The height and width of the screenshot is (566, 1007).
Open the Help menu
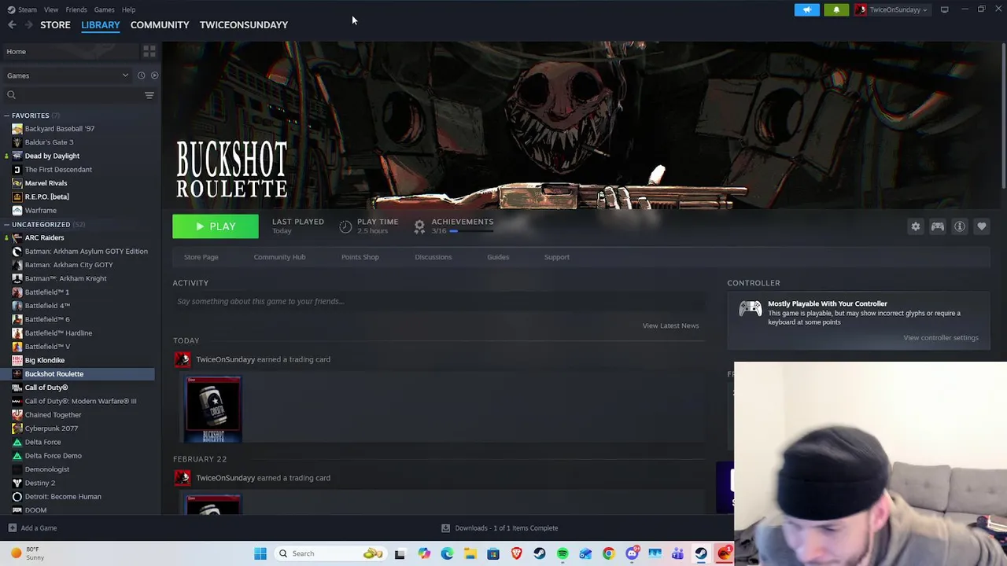(x=128, y=9)
